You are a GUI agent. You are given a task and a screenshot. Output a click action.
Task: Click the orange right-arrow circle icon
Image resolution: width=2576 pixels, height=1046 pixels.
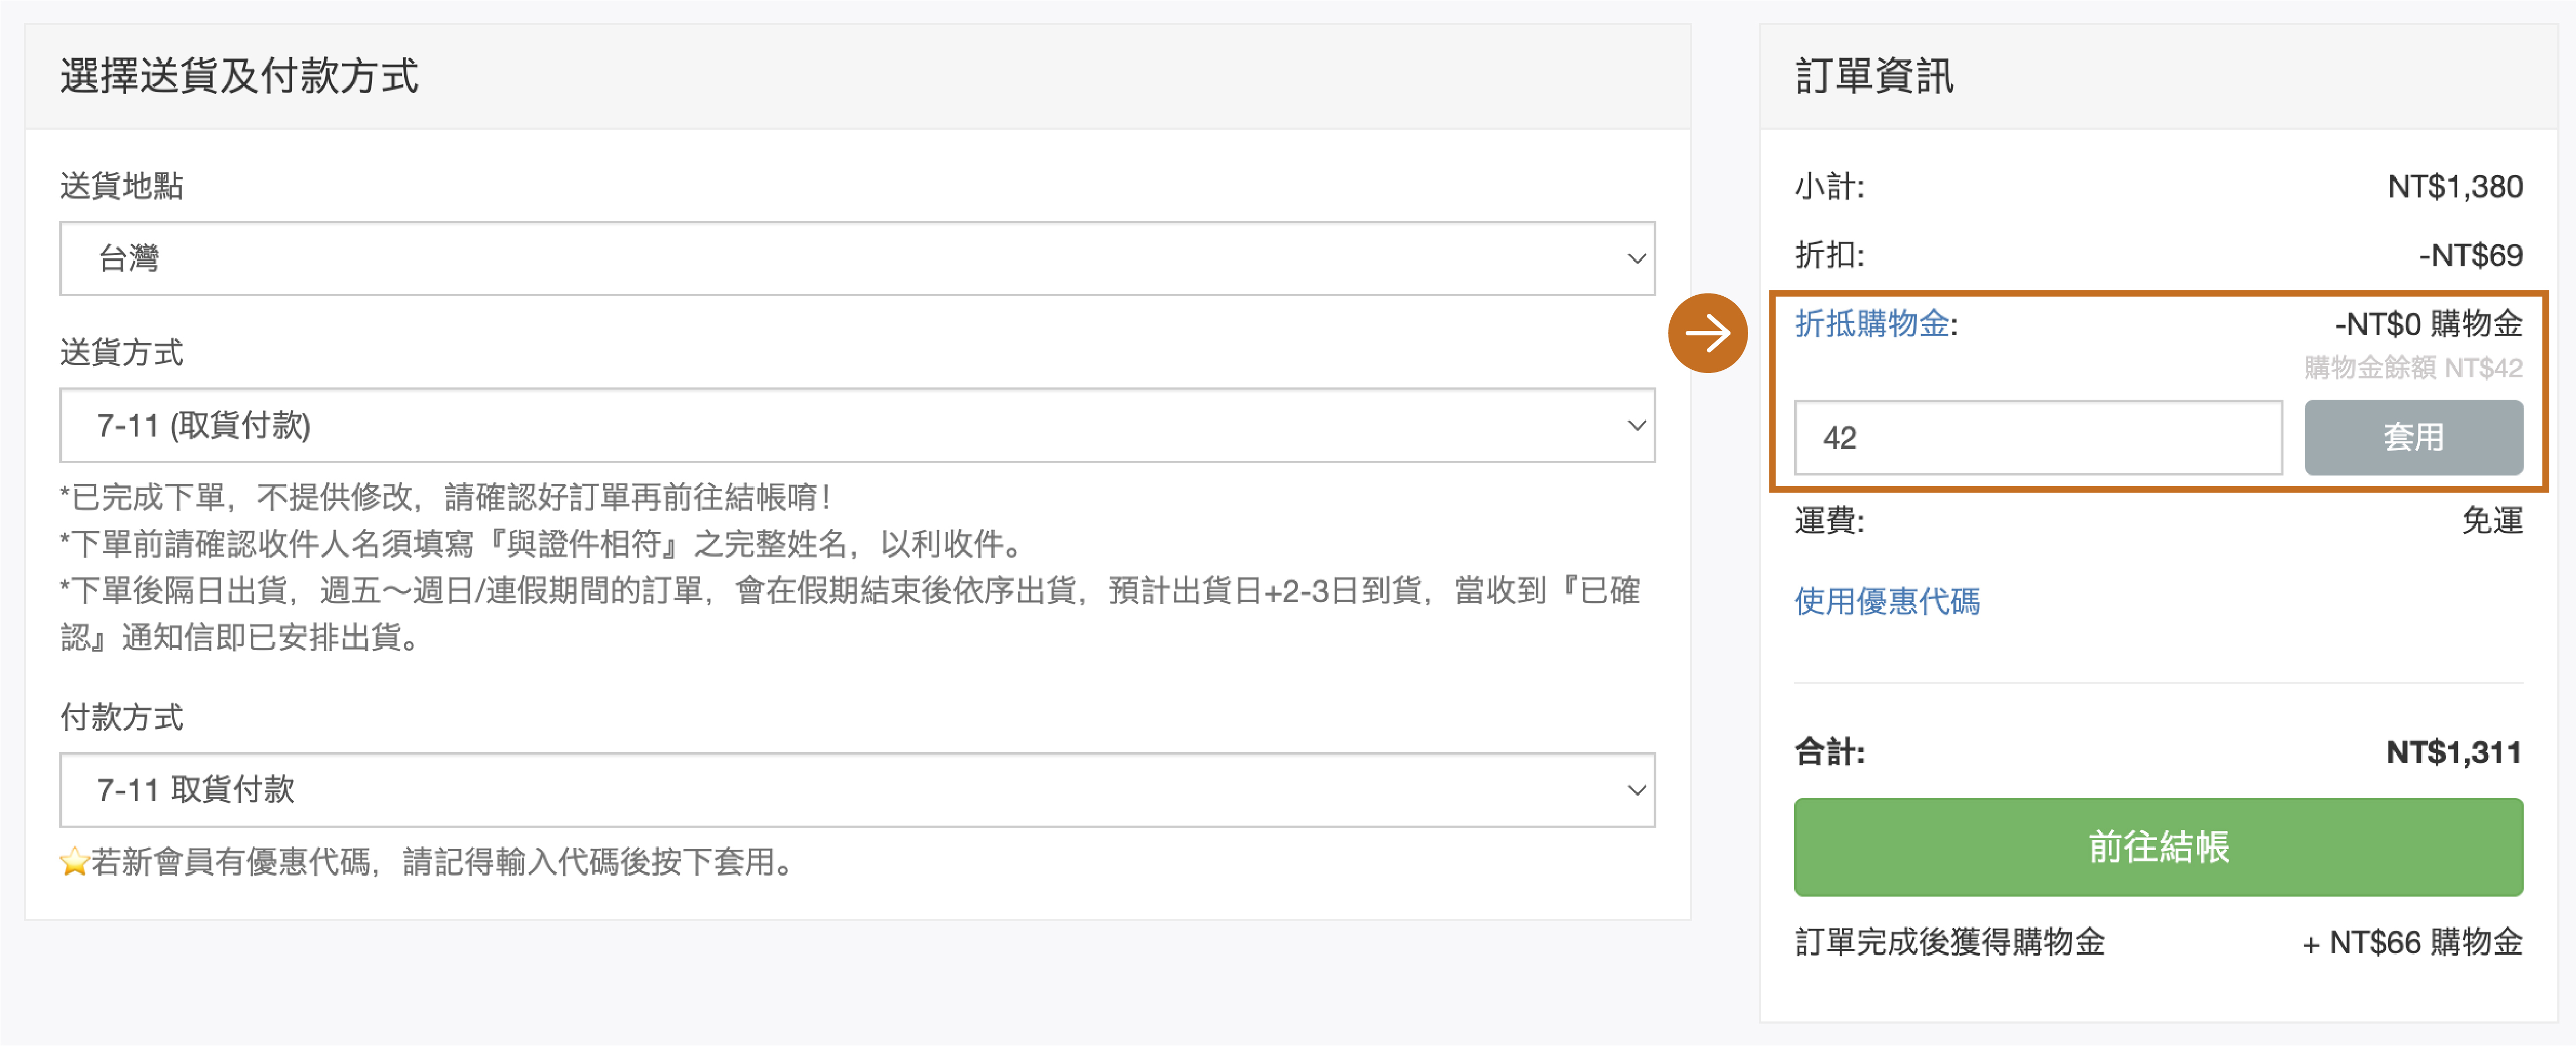coord(1707,333)
